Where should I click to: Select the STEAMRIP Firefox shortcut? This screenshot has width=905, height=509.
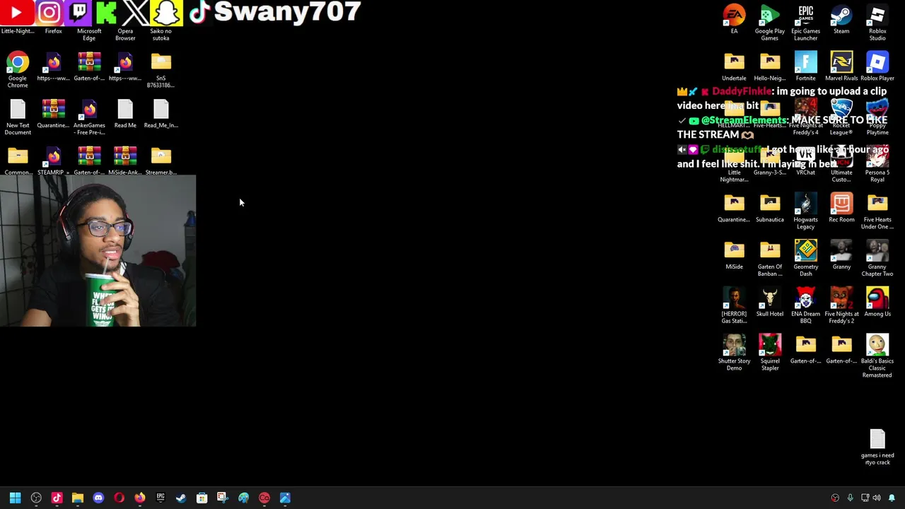pyautogui.click(x=54, y=161)
